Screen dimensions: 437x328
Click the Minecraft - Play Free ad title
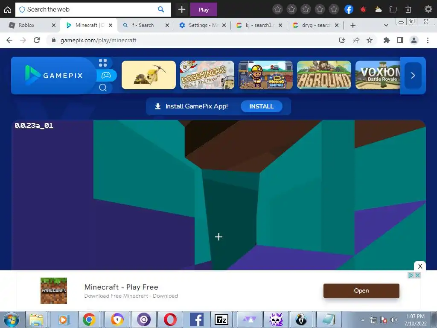point(121,287)
